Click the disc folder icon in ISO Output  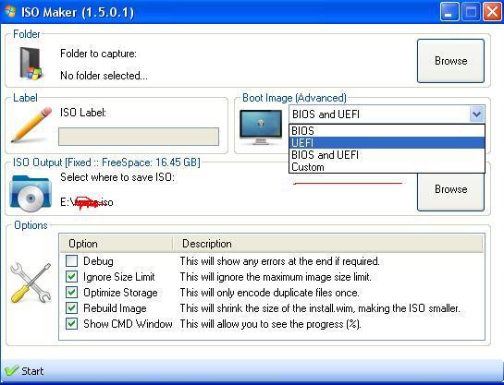31,194
